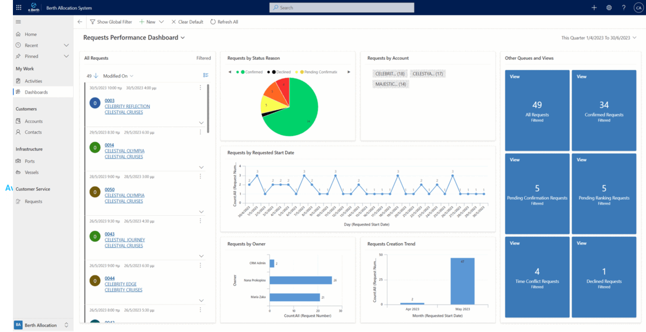
Task: Expand the request 0014 card chevron
Action: tap(201, 167)
